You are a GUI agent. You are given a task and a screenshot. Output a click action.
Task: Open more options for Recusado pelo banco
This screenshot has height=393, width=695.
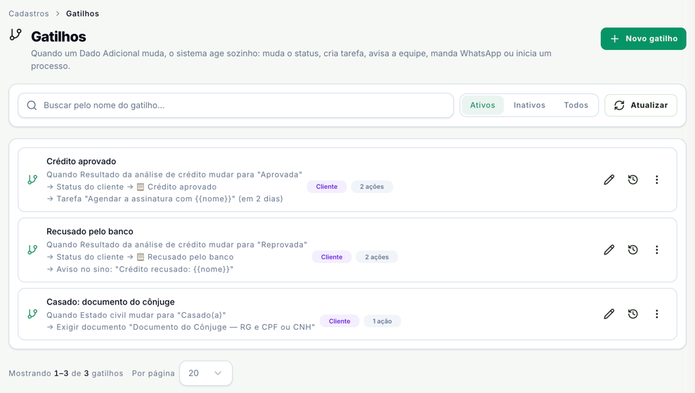click(x=657, y=250)
